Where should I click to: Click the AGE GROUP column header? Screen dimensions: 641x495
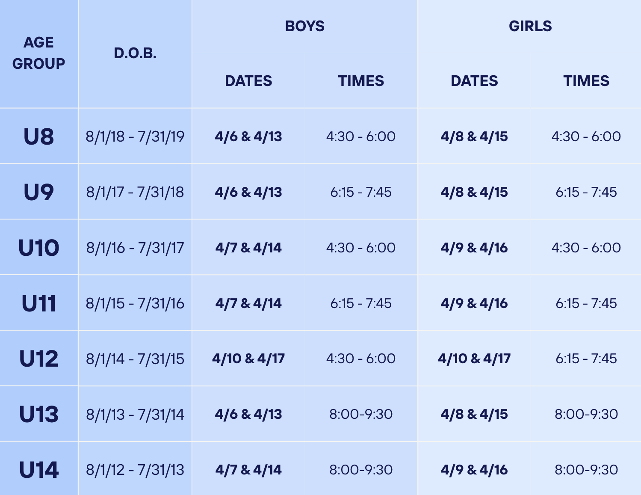(39, 53)
